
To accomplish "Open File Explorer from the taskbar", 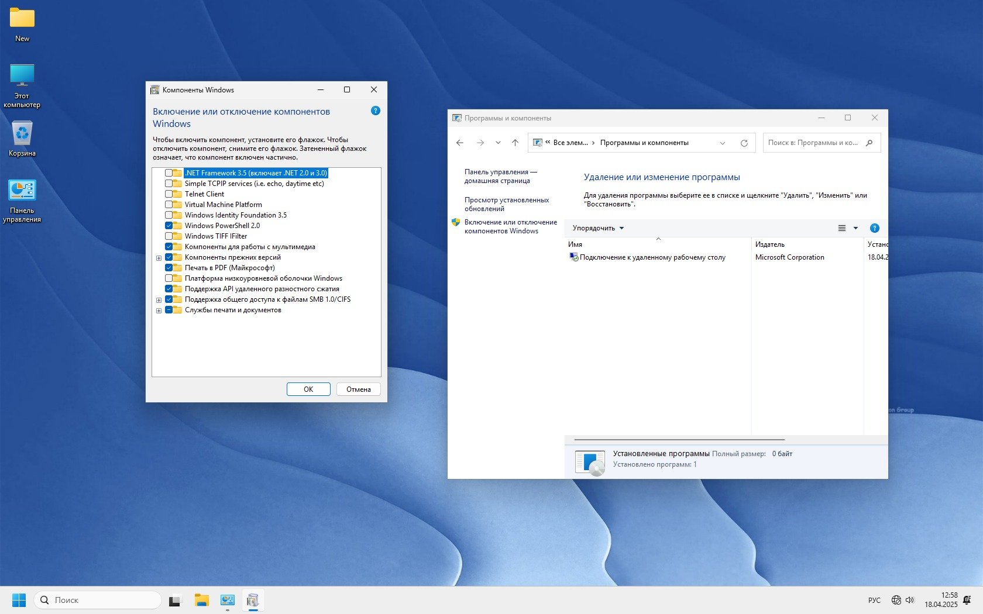I will [x=202, y=600].
